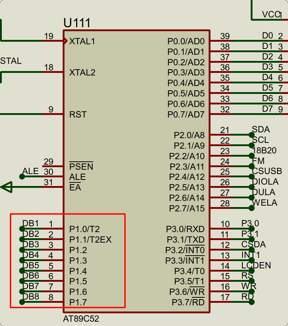Click the RST pin label
Image resolution: width=288 pixels, height=326 pixels.
[x=78, y=115]
